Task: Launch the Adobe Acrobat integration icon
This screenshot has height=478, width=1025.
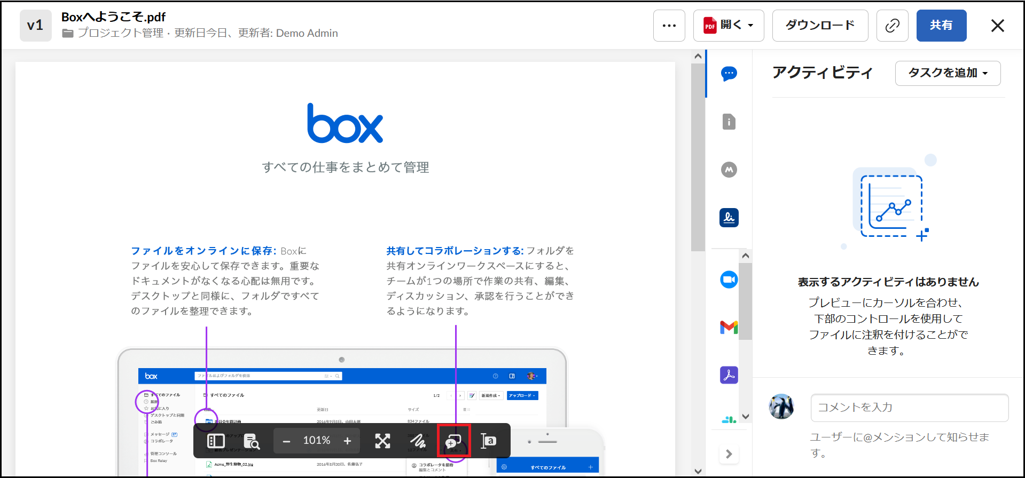Action: coord(729,375)
